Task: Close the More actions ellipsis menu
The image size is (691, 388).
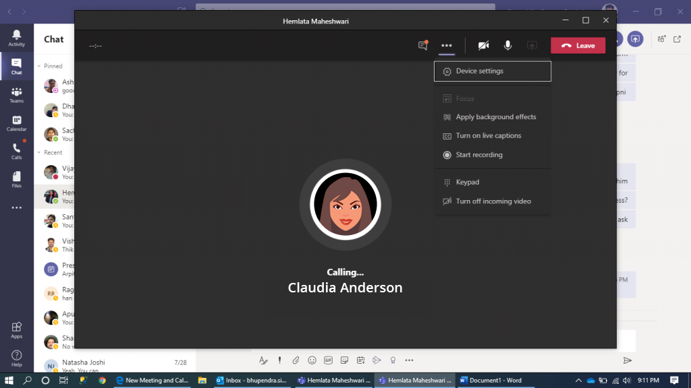Action: 446,46
